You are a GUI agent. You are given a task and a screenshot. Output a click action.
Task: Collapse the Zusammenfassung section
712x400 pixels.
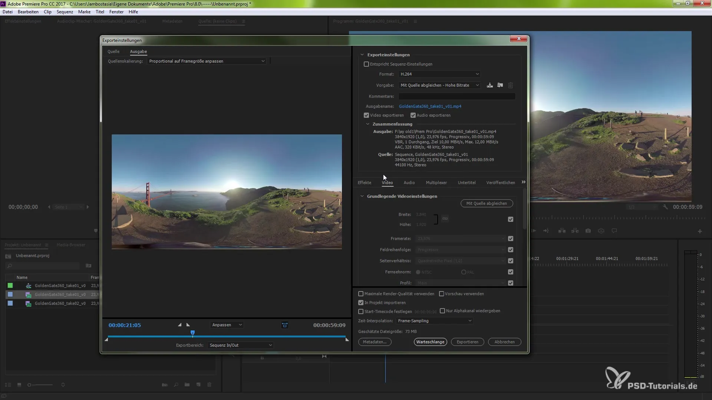[367, 124]
